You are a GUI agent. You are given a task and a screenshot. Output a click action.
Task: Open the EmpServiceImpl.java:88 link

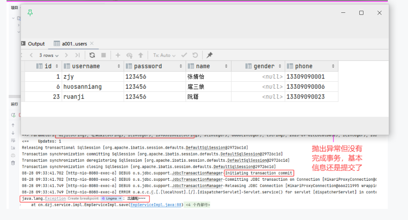tap(156, 205)
